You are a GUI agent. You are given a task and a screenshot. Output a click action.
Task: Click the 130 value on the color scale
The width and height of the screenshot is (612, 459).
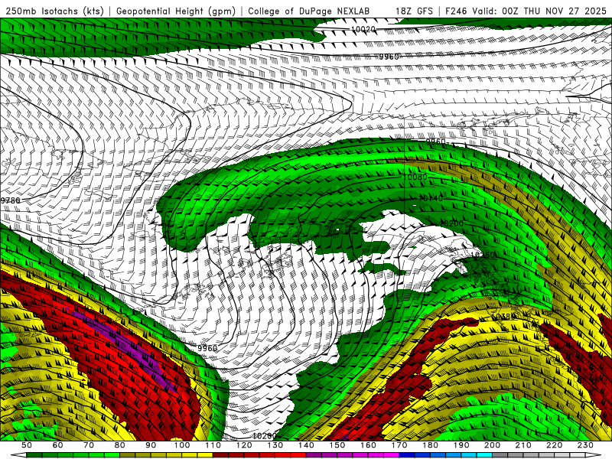coord(275,445)
